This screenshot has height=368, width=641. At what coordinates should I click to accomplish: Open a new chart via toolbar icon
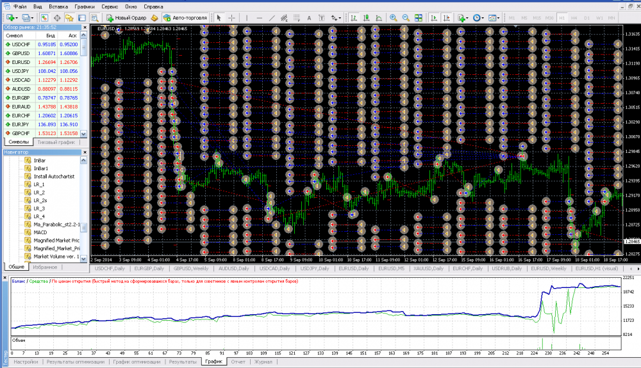[12, 17]
